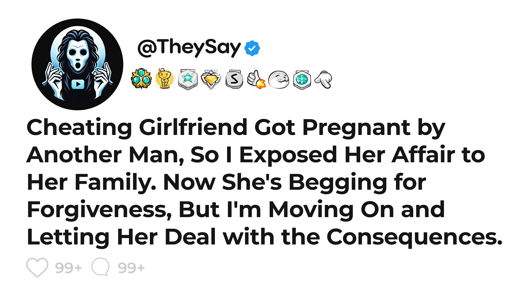Click the three-gem gold trinity award
Image resolution: width=516 pixels, height=290 pixels.
(141, 79)
